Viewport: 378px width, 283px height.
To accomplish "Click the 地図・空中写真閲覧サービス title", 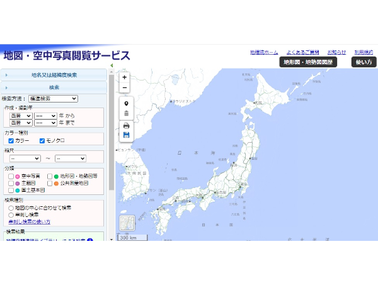I will pos(67,55).
